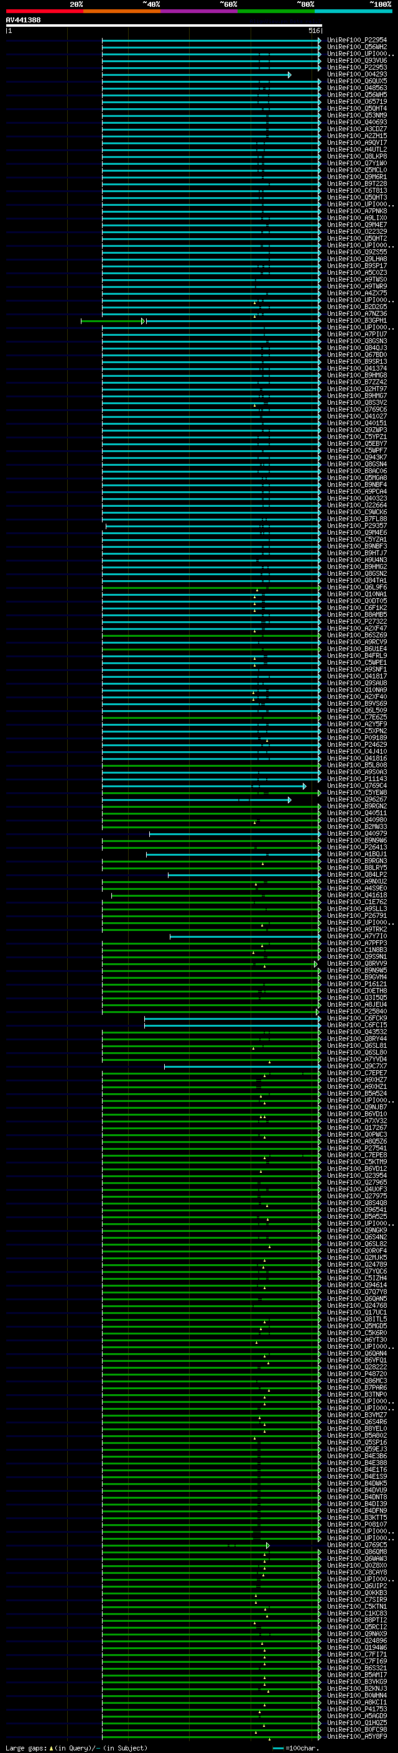The width and height of the screenshot is (398, 1753).
Task: Select hit label UniRef100_A7Y7I0
Action: [357, 936]
